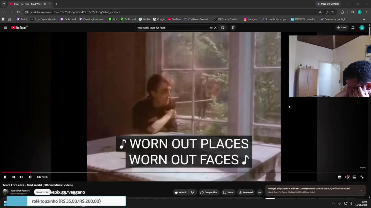Go to the previous video in the mix
The width and height of the screenshot is (371, 208).
tap(13, 177)
